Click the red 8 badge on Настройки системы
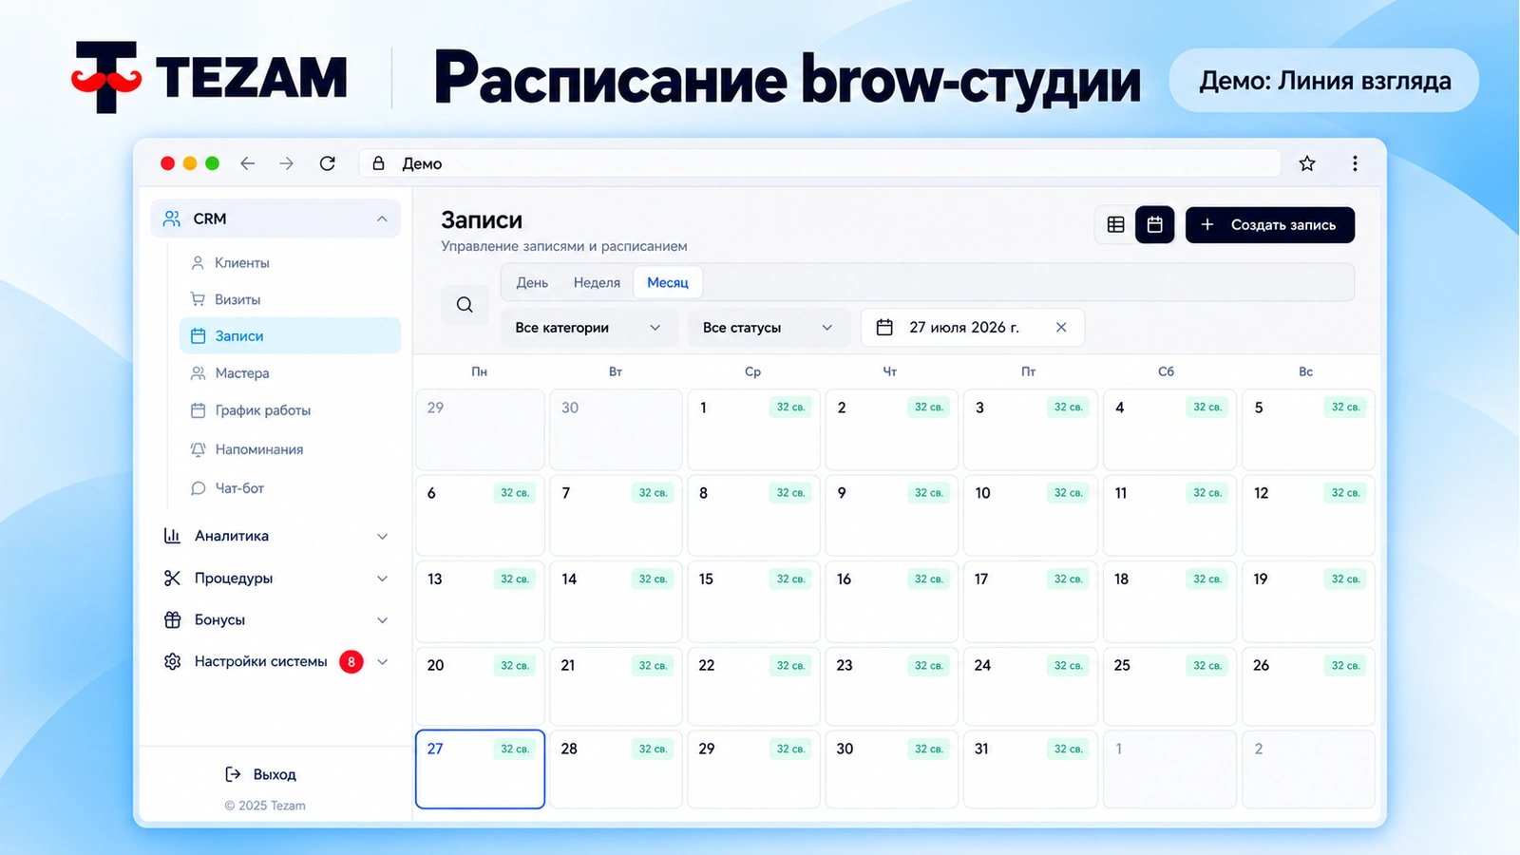This screenshot has height=855, width=1520. [x=351, y=662]
